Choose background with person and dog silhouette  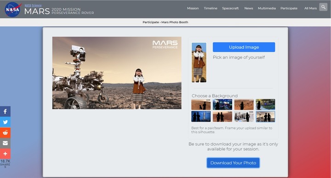click(201, 105)
